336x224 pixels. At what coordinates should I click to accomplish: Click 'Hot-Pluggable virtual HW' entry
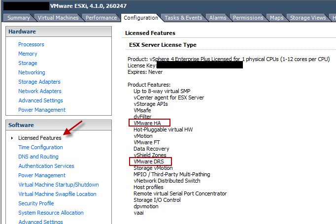[163, 129]
